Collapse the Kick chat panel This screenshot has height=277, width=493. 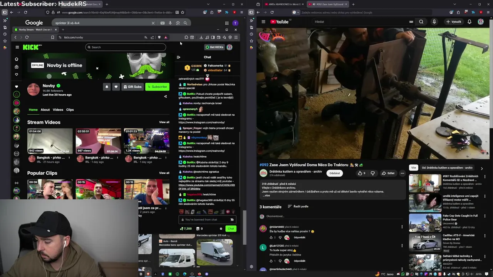click(178, 57)
